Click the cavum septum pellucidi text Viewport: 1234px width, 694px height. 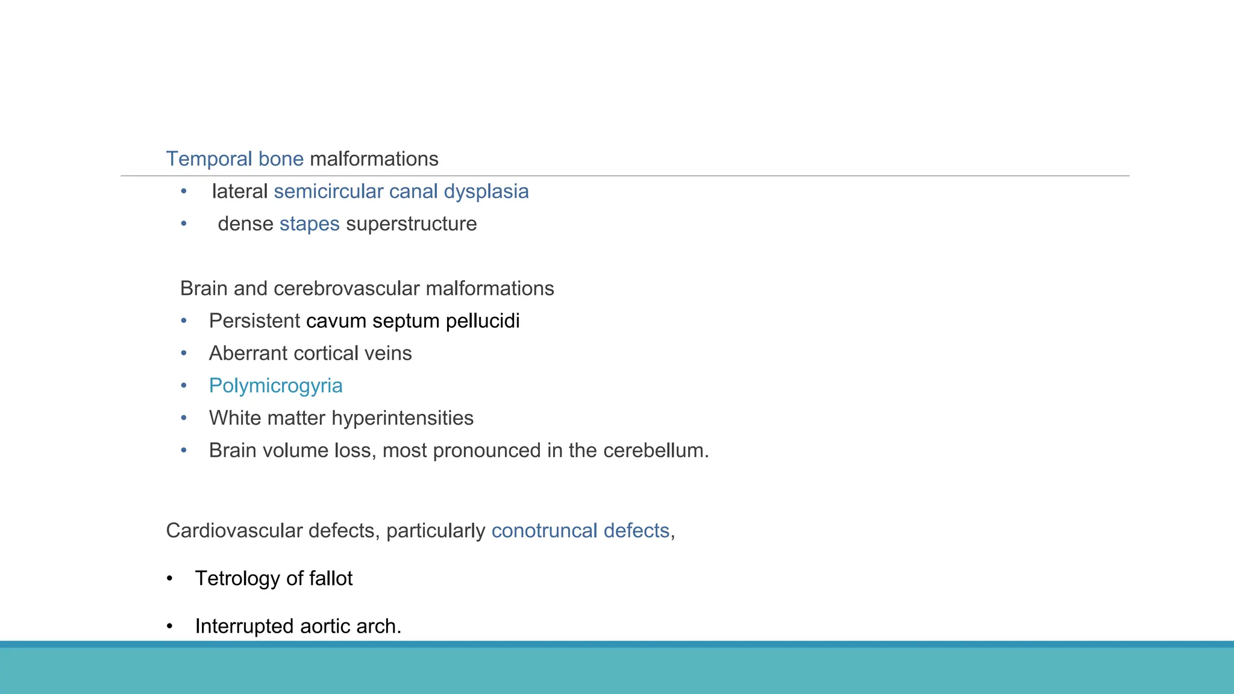coord(412,321)
